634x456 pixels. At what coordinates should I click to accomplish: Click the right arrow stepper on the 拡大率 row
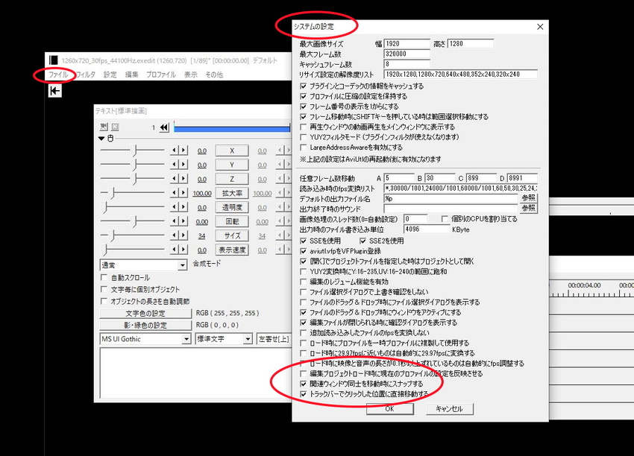(183, 193)
